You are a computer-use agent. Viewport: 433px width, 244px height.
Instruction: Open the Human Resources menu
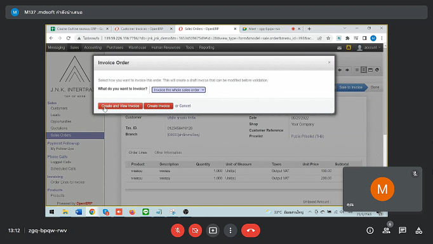166,48
